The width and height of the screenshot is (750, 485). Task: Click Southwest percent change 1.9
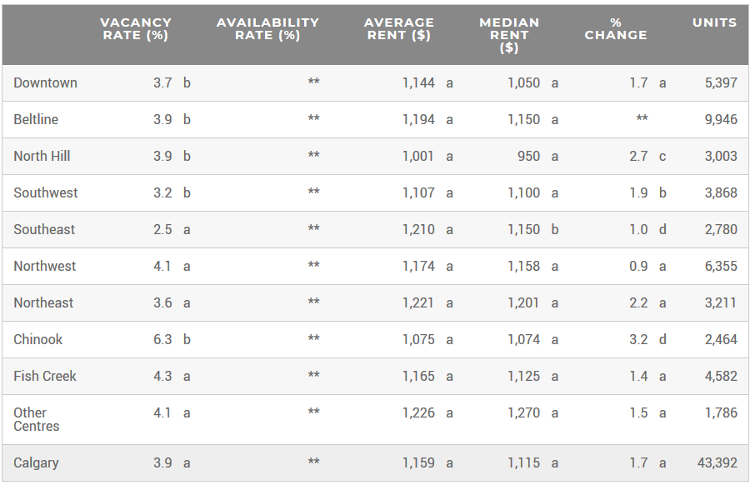pyautogui.click(x=638, y=192)
